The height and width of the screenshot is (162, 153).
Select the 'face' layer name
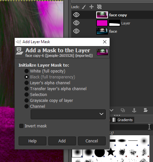click(113, 31)
